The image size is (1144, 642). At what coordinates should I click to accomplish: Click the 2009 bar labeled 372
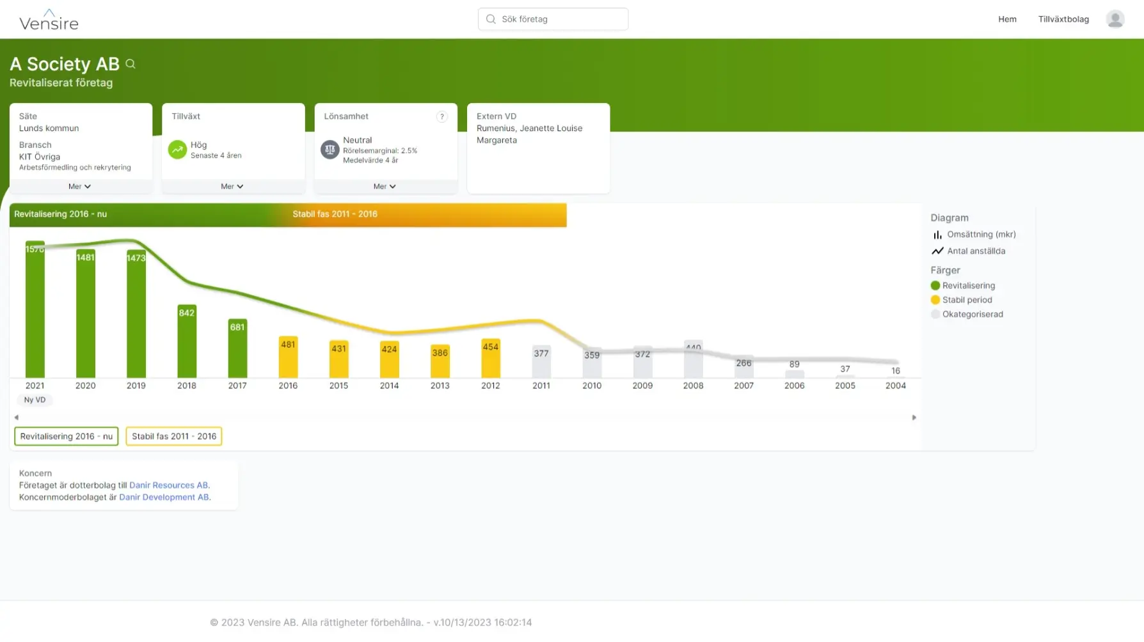coord(642,362)
